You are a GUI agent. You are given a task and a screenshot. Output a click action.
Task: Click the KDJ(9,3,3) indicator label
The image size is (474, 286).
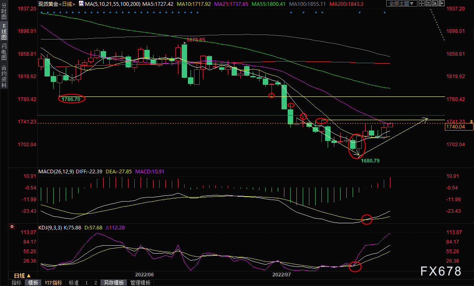click(50, 228)
